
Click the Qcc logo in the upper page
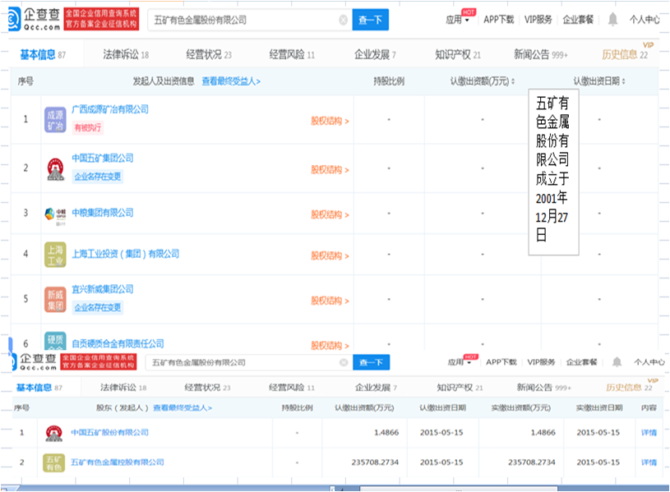click(x=35, y=19)
